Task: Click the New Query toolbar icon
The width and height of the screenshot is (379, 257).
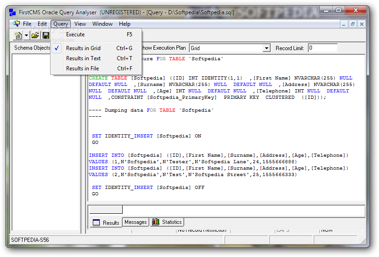Action: (18, 35)
